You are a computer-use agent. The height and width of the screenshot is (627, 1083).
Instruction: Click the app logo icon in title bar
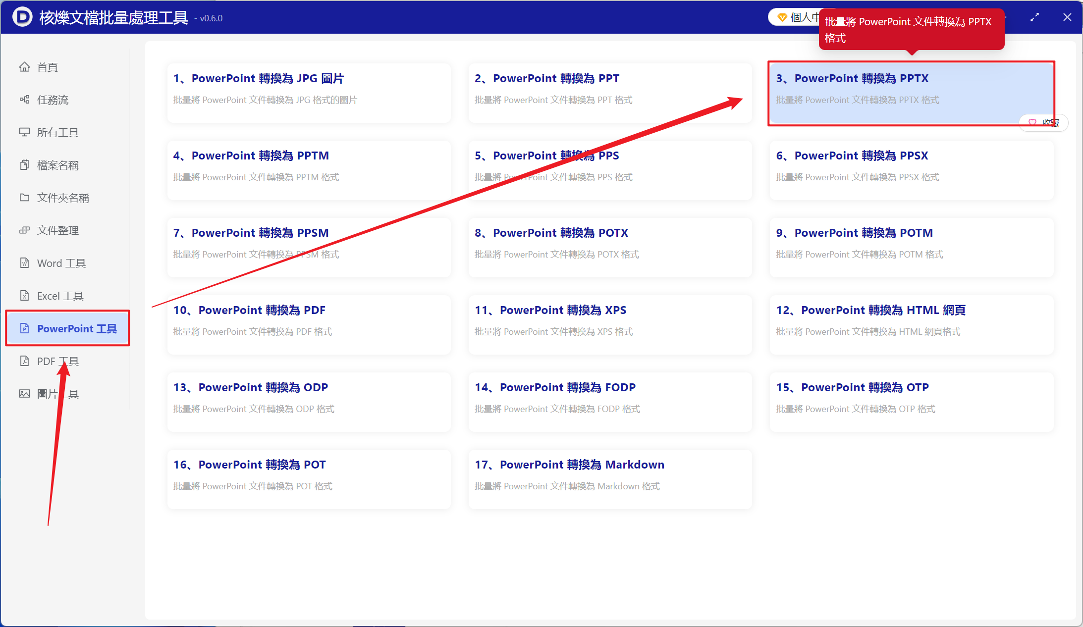(22, 17)
